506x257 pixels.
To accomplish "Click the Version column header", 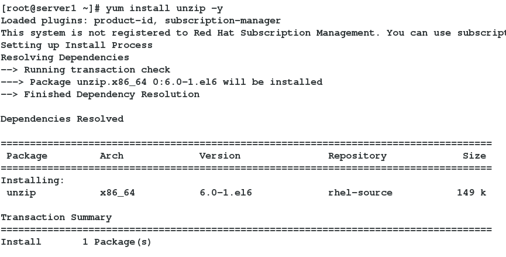I will [x=220, y=156].
